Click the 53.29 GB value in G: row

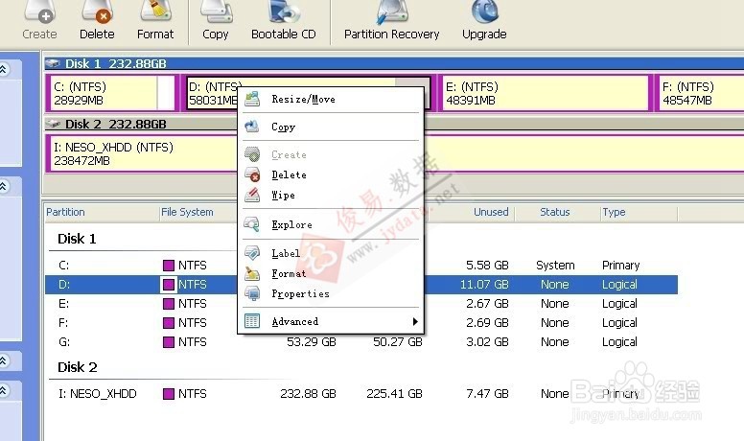pos(312,342)
